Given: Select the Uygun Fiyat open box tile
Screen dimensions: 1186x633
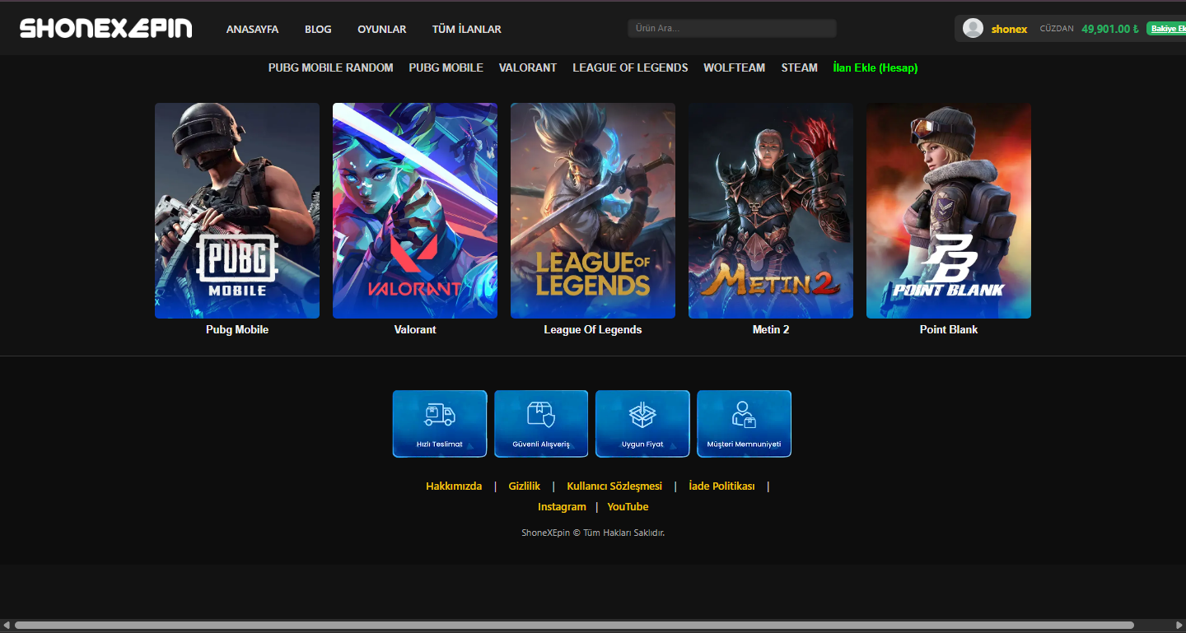Looking at the screenshot, I should 642,424.
